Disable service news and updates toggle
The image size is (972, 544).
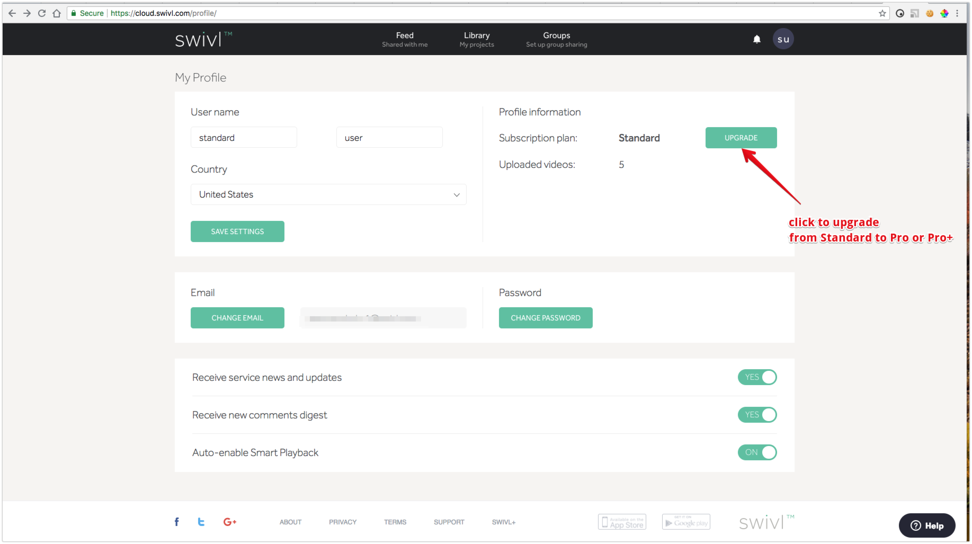757,377
